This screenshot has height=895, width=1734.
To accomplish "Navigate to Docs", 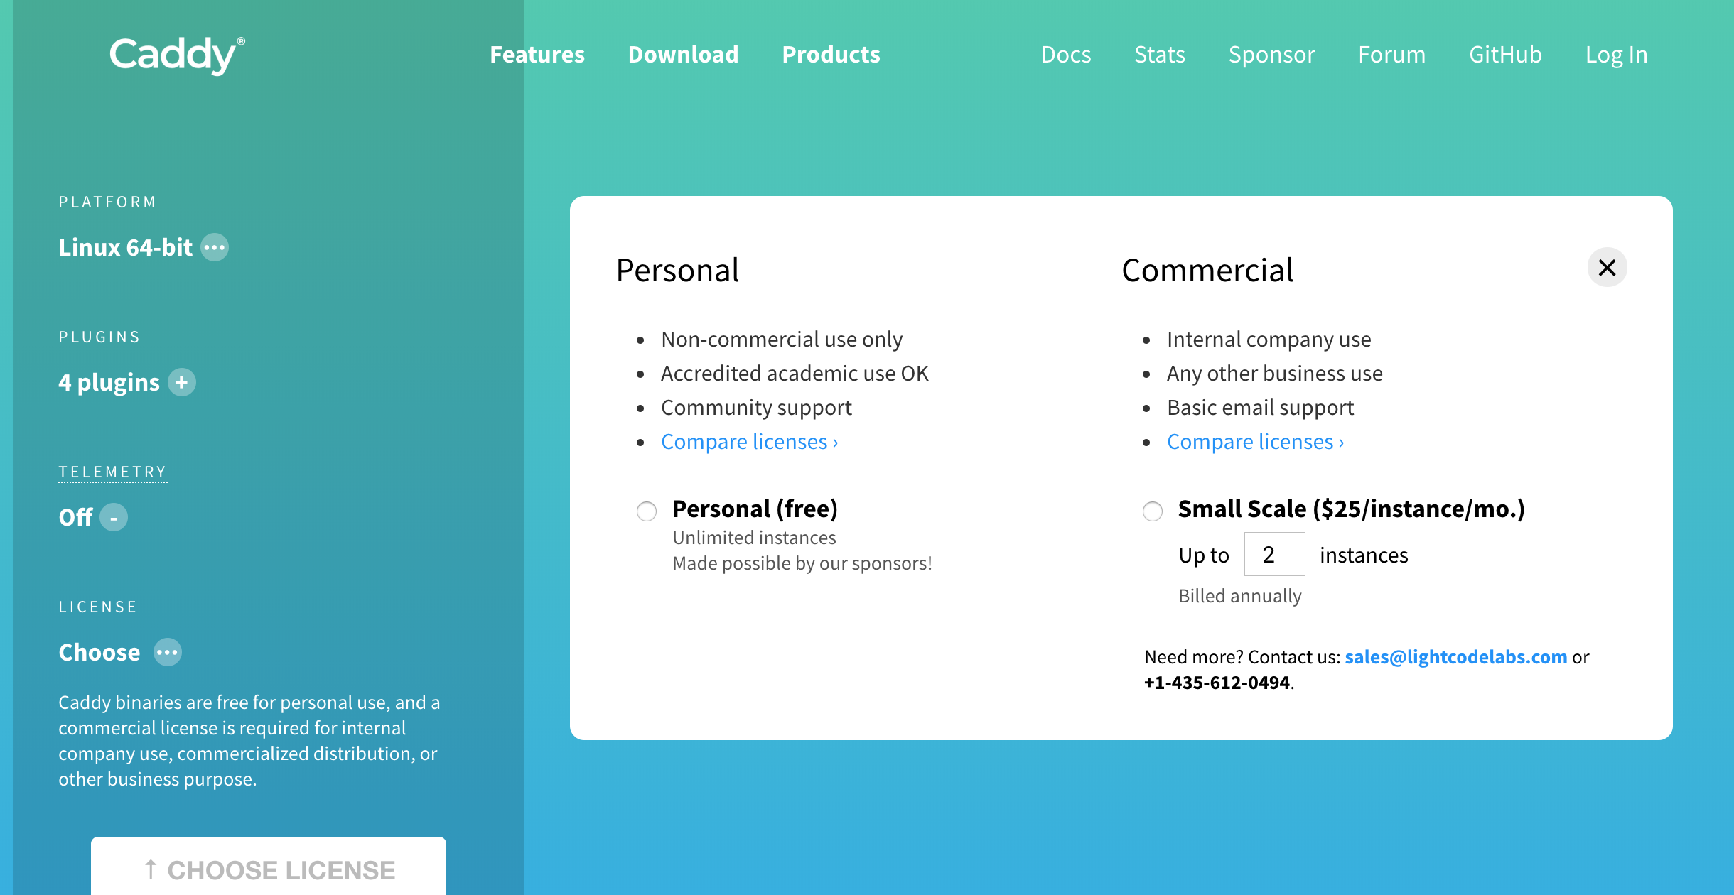I will click(1066, 55).
